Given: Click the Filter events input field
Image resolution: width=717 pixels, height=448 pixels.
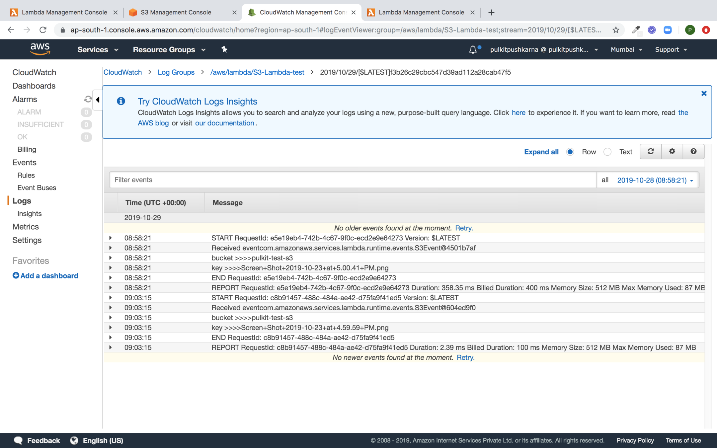Looking at the screenshot, I should (x=353, y=180).
